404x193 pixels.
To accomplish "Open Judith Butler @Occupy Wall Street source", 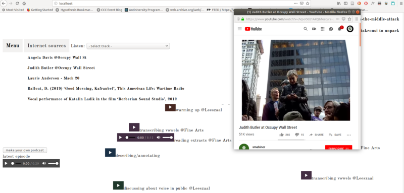I will tap(61, 68).
